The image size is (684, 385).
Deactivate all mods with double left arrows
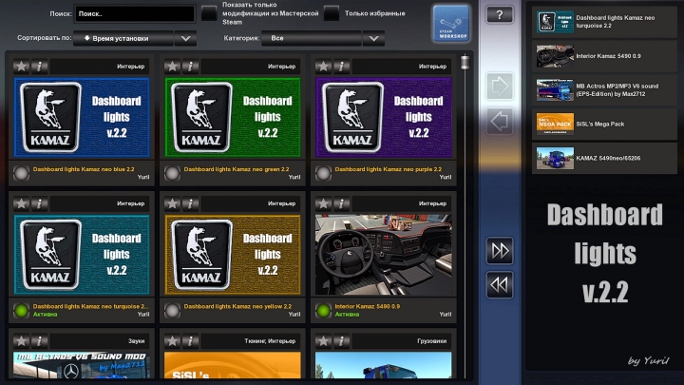500,285
